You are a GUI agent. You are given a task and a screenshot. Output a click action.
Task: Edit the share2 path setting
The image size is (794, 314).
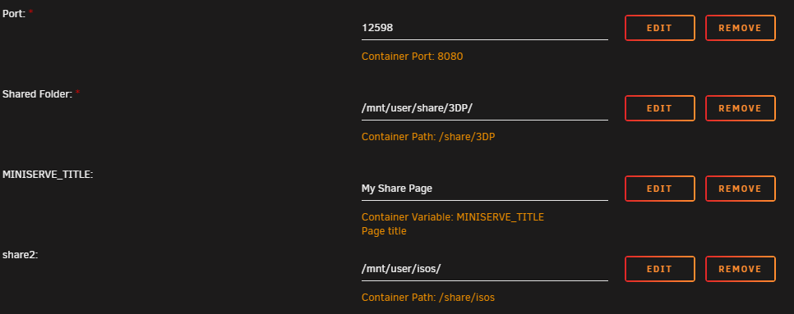point(660,269)
